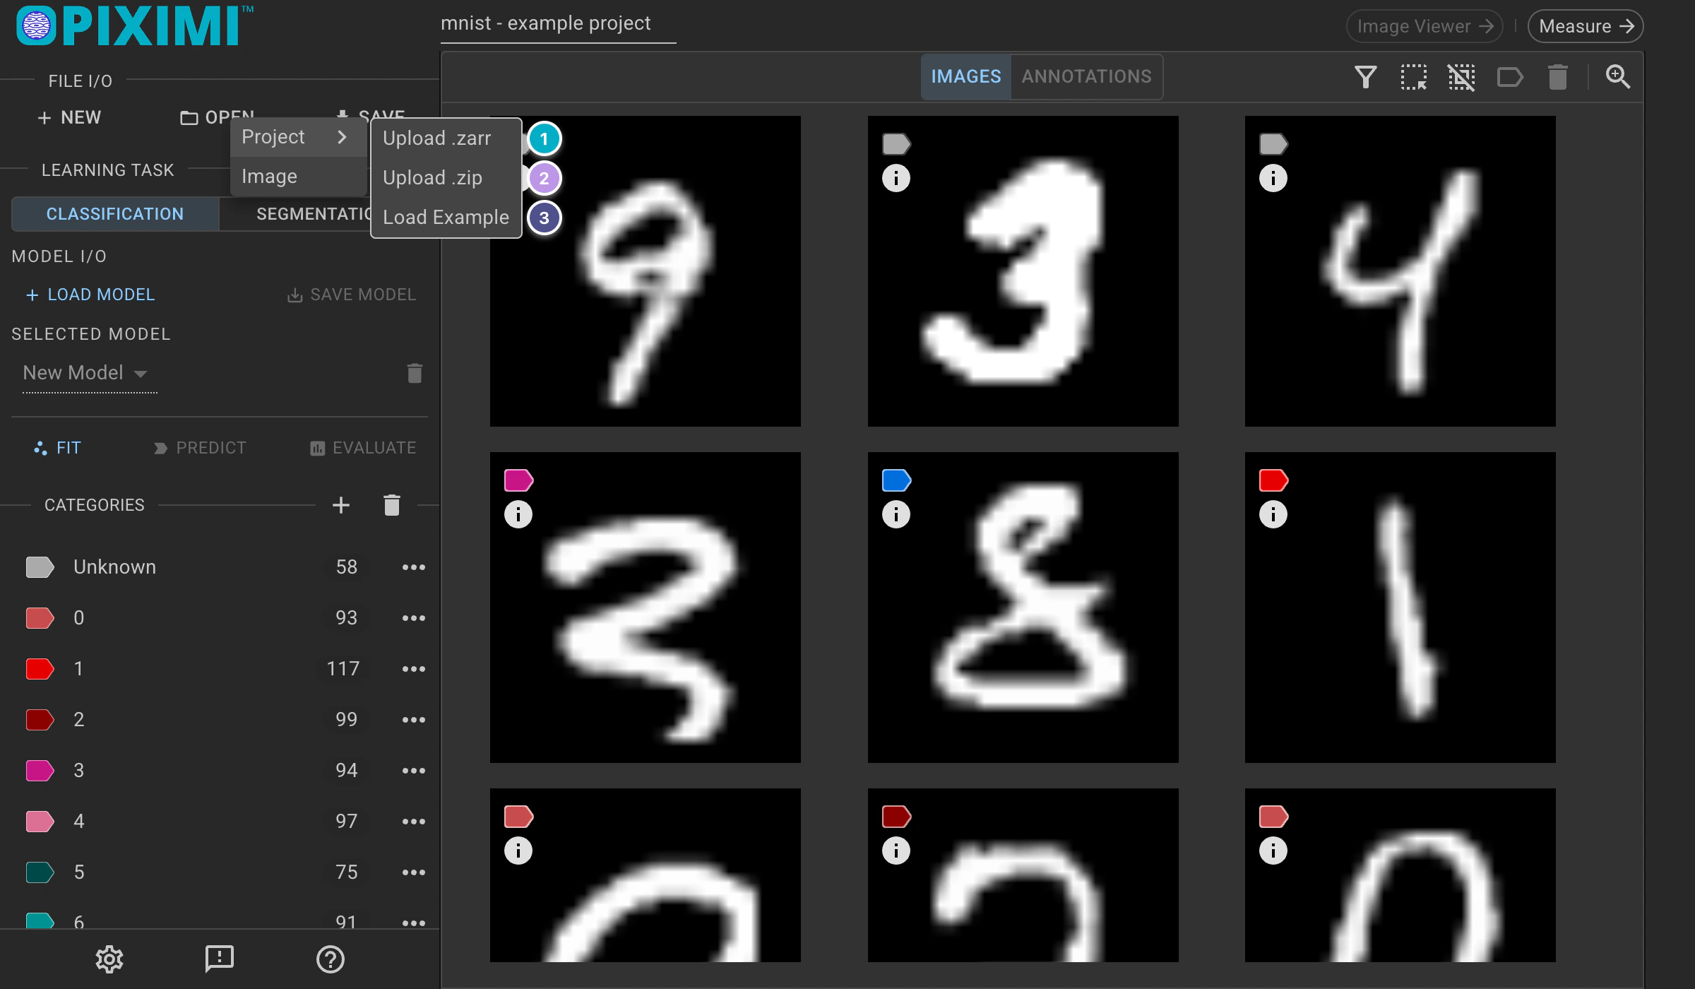The image size is (1695, 989).
Task: Click the Load Model button
Action: click(x=90, y=295)
